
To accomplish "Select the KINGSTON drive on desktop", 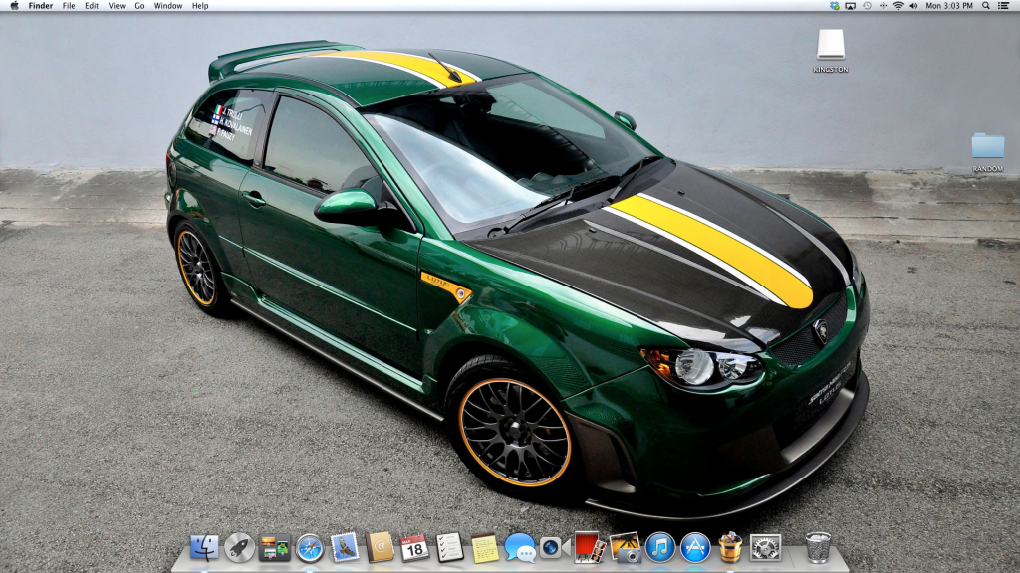I will coord(830,46).
